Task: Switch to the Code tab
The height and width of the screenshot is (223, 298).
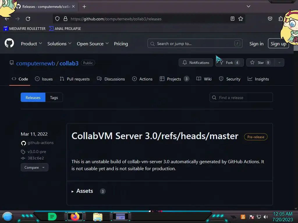Action: [20, 79]
